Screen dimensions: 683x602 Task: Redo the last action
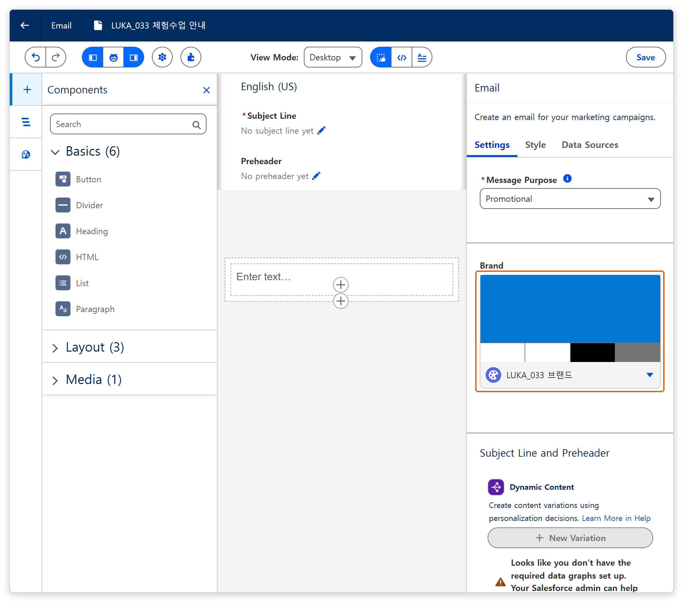(x=56, y=57)
